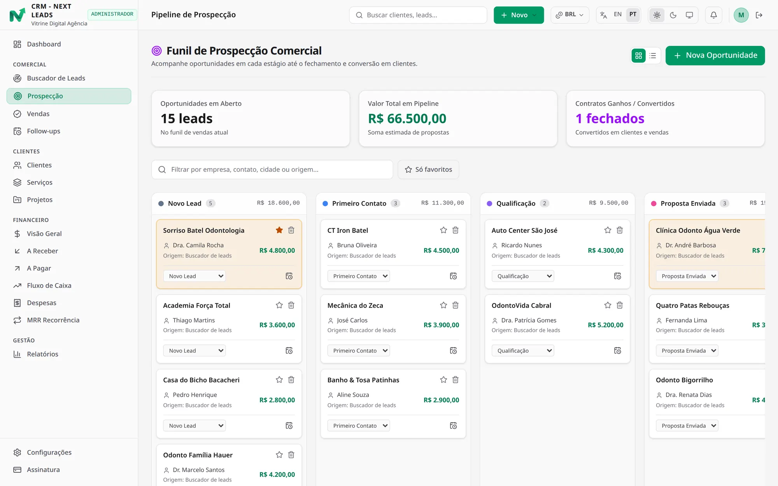778x486 pixels.
Task: Select PT language option
Action: (633, 14)
